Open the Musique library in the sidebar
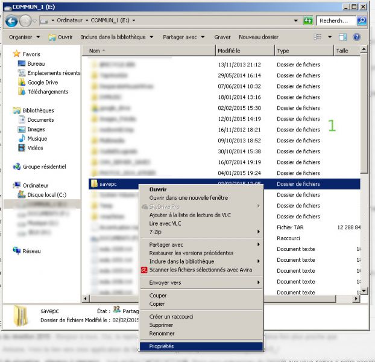The height and width of the screenshot is (362, 375). point(37,139)
